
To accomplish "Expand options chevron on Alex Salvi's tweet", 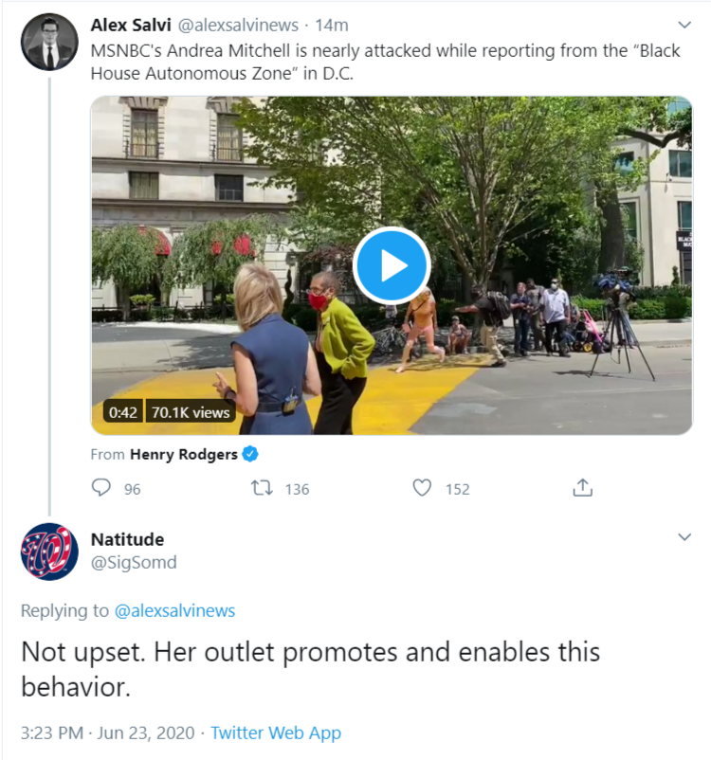I will tap(684, 25).
